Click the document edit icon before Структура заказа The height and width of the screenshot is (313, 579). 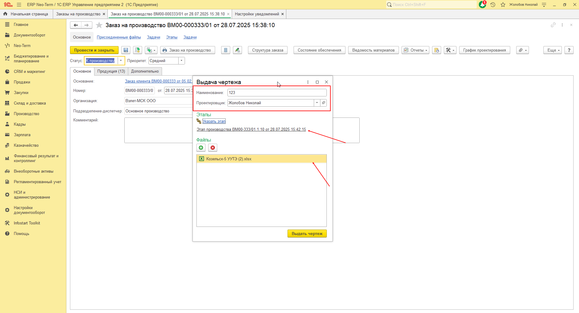[x=237, y=50]
